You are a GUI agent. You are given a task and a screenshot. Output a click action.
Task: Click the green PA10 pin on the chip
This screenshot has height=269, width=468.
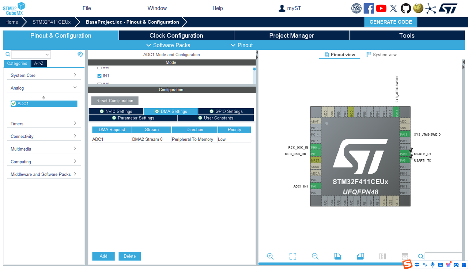point(405,154)
